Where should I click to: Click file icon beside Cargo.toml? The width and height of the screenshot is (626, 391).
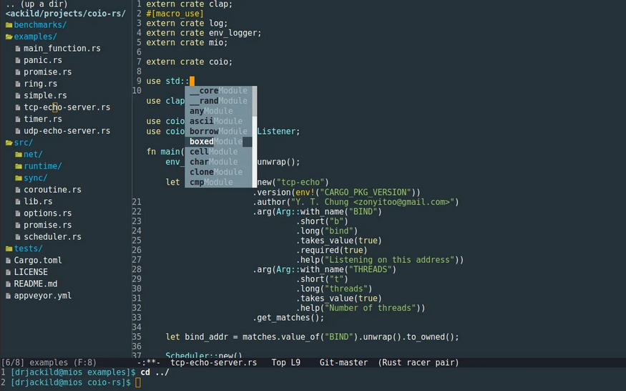pyautogui.click(x=8, y=261)
